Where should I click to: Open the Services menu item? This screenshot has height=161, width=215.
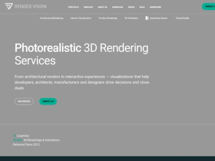[88, 7]
